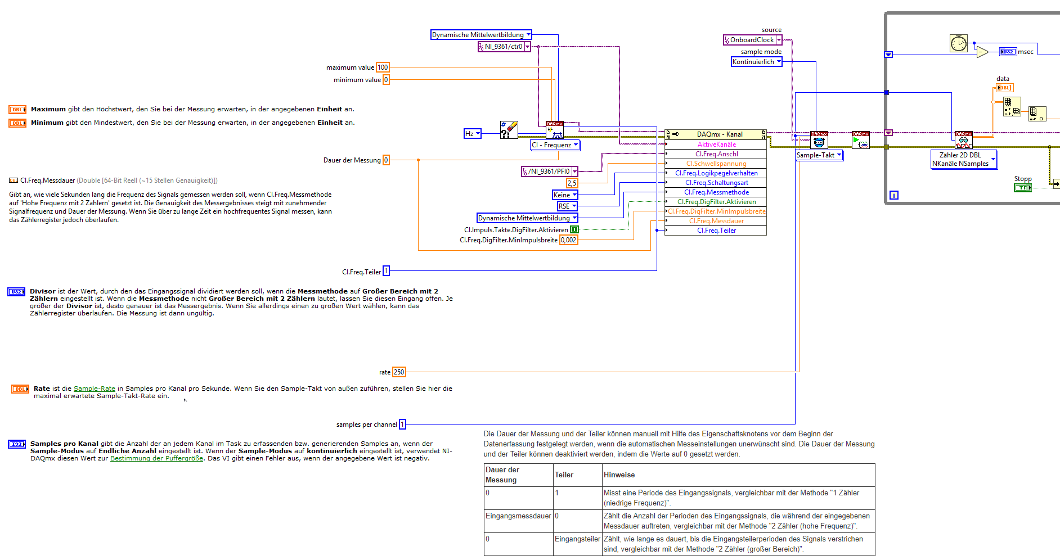Open the Sample-Rate help link
The image size is (1060, 560).
click(x=95, y=389)
